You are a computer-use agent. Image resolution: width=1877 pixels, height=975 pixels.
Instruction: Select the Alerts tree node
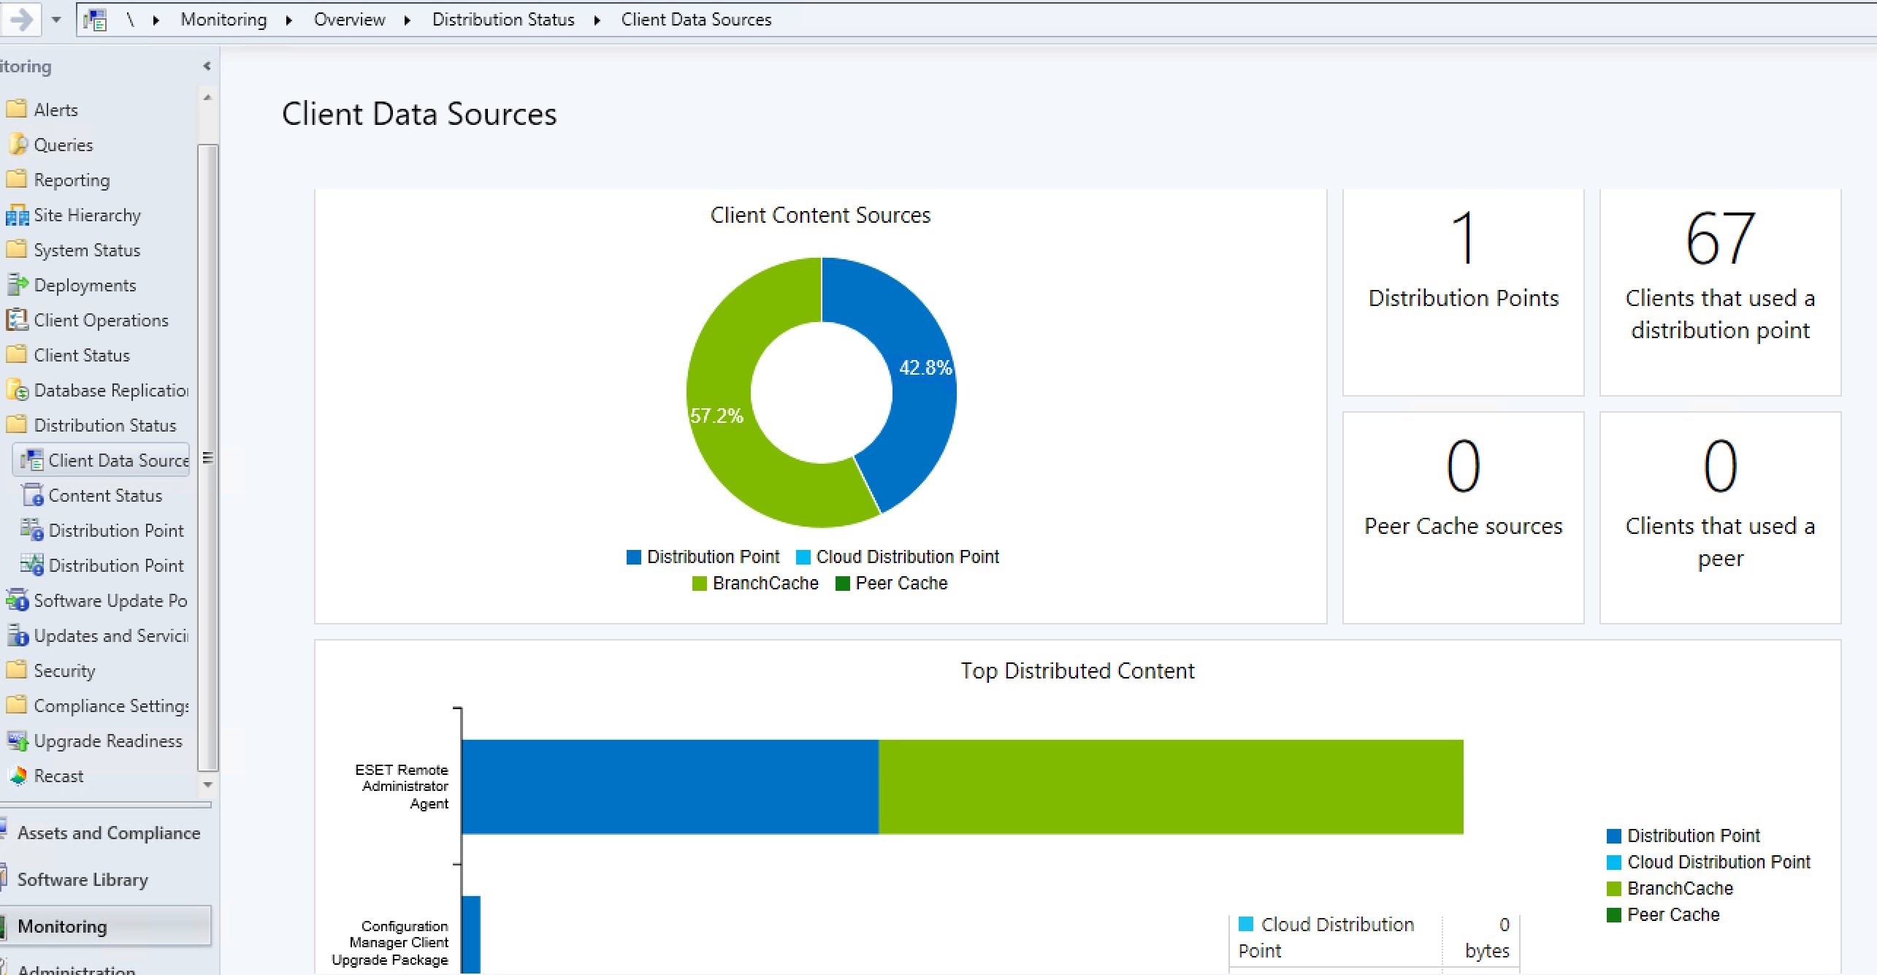pyautogui.click(x=56, y=109)
